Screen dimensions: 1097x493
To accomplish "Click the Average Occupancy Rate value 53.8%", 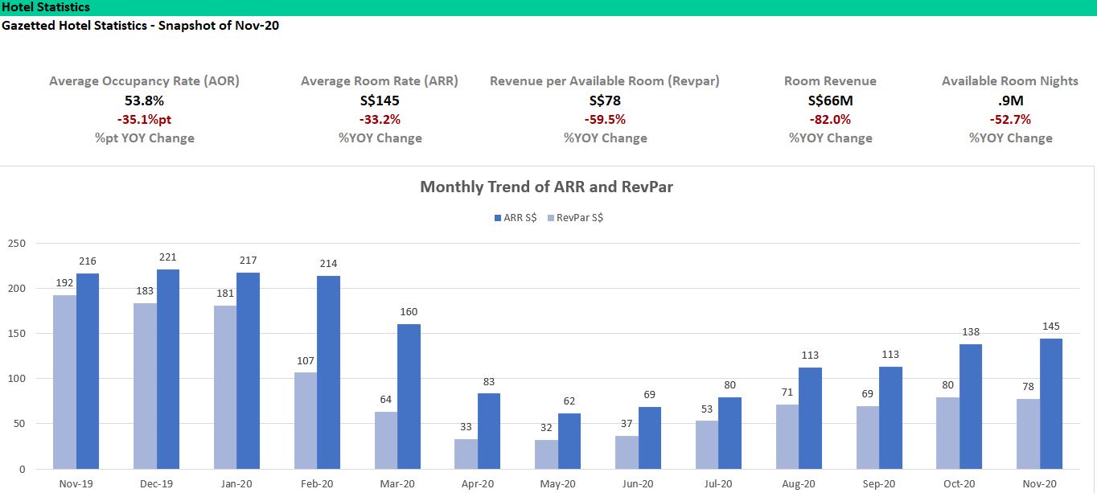I will [144, 101].
